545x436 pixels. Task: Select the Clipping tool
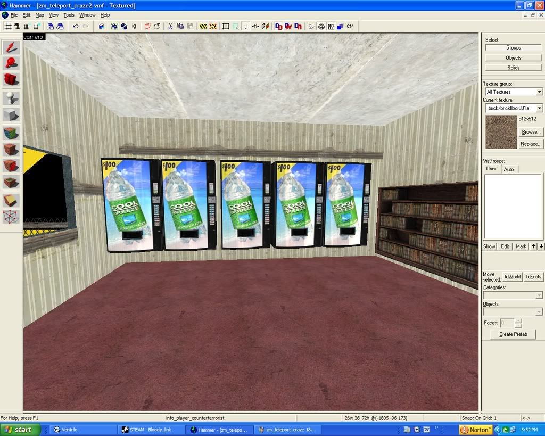[x=11, y=200]
